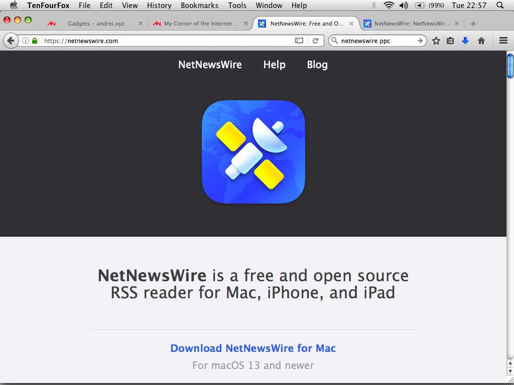The height and width of the screenshot is (385, 514).
Task: Click the netnewswire ppc search field
Action: 377,41
